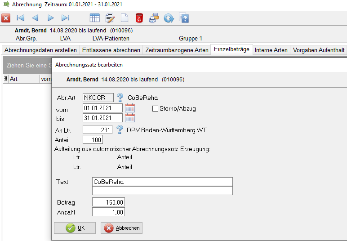Viewport: 347px width, 241px height.
Task: Open the help icon in toolbar
Action: [183, 18]
